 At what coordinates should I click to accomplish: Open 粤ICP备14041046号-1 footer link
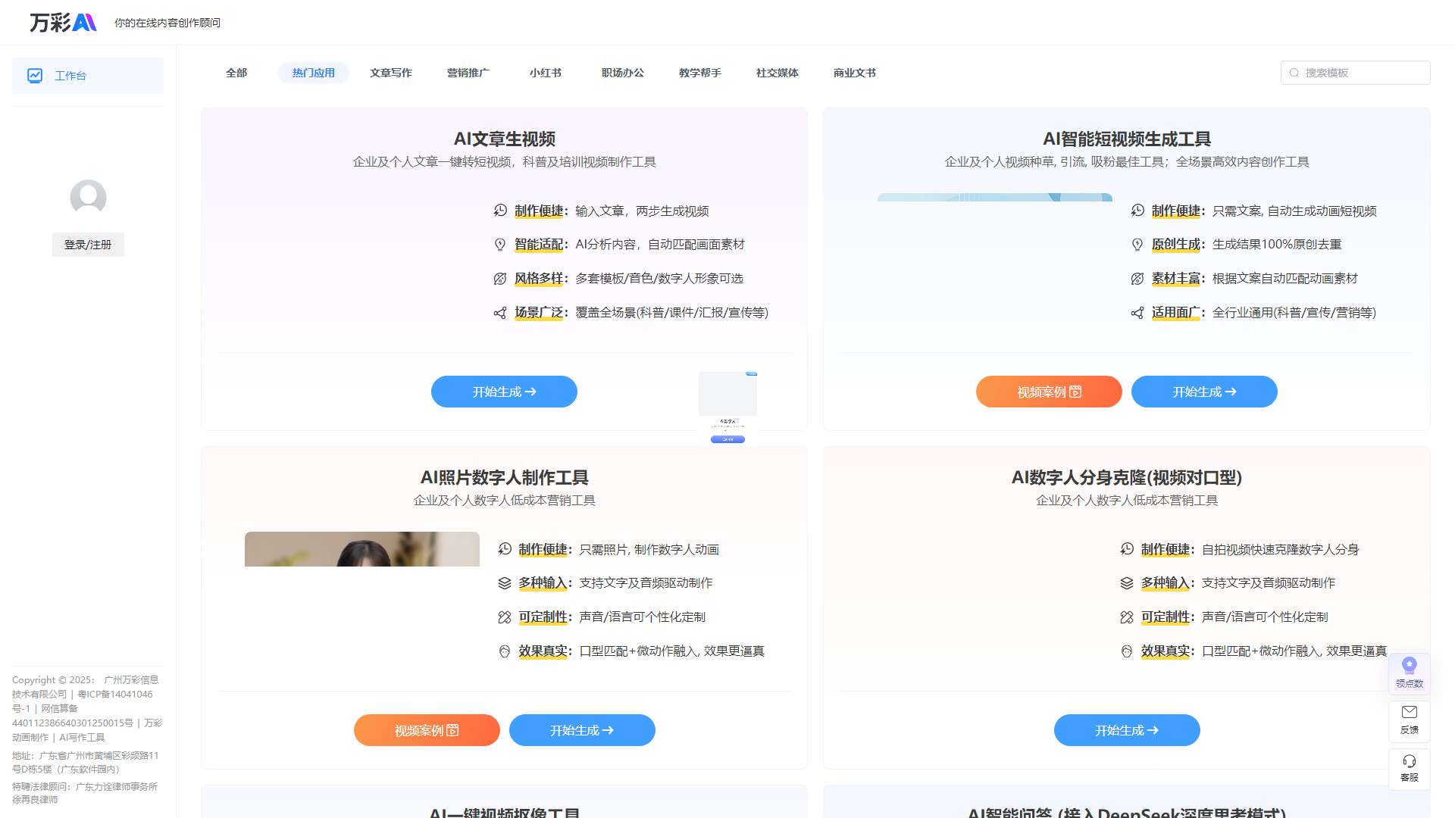83,701
